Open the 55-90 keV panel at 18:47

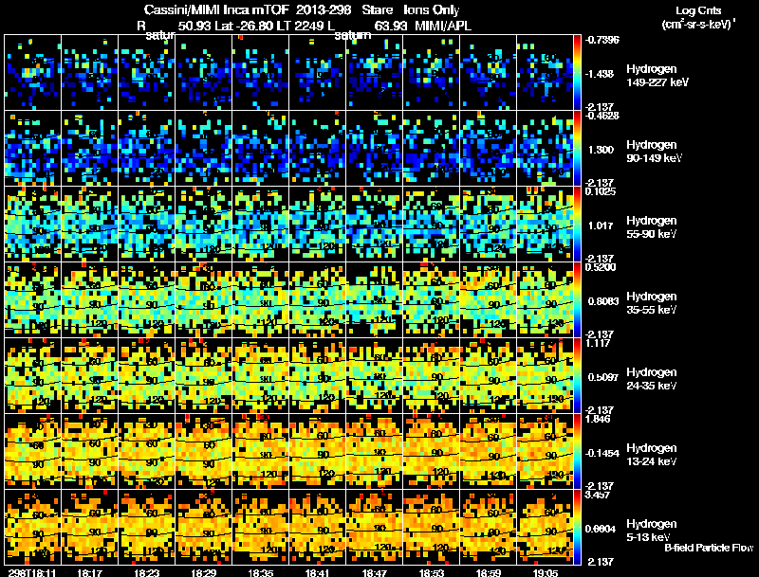pyautogui.click(x=374, y=225)
